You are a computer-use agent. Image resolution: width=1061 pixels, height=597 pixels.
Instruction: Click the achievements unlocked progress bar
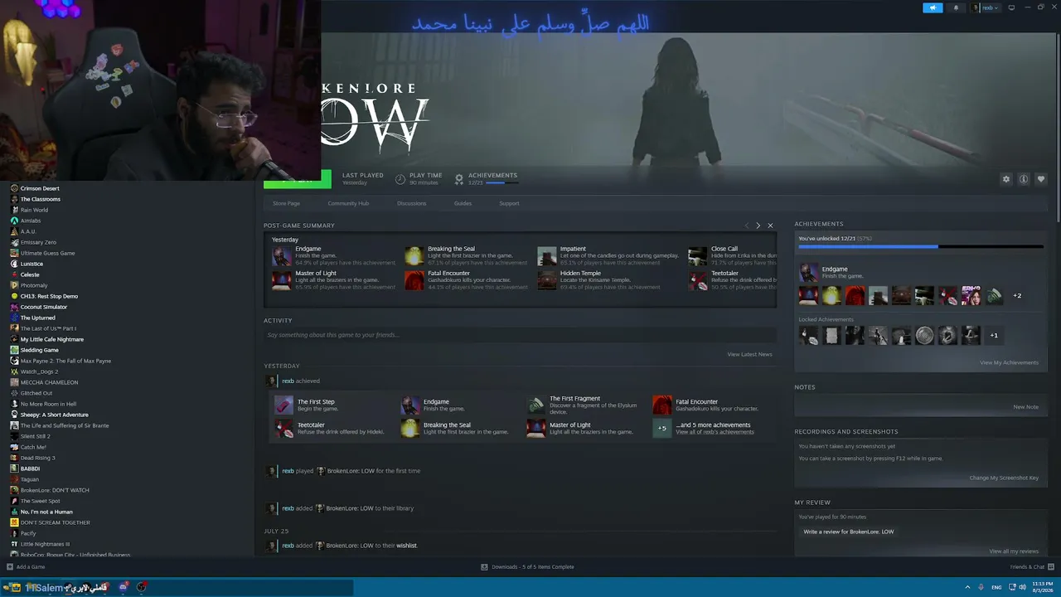click(x=920, y=246)
